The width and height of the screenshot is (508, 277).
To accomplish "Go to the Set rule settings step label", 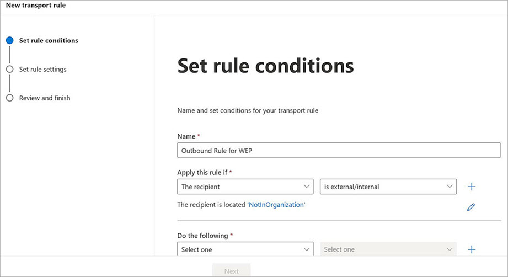I will point(42,70).
